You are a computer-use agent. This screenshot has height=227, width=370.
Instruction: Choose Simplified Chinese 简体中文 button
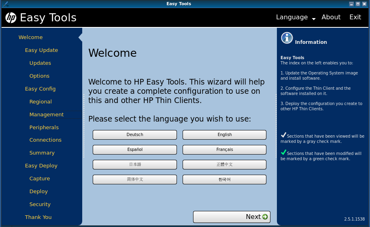(x=135, y=179)
